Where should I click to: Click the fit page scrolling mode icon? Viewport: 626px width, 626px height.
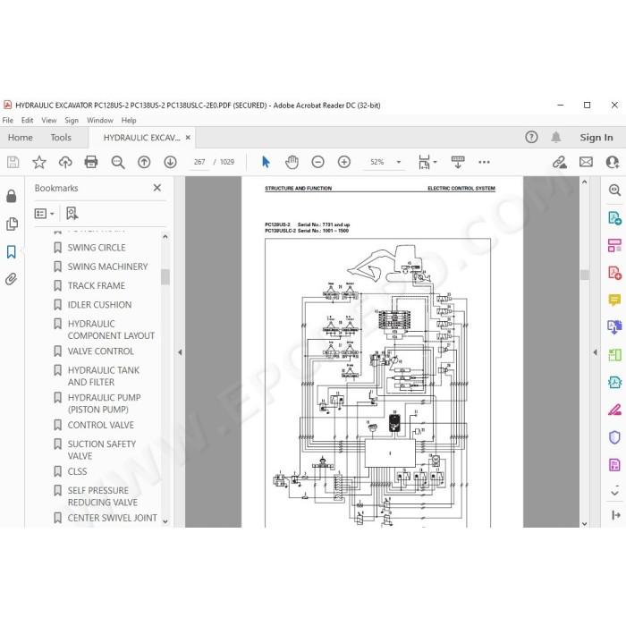424,162
